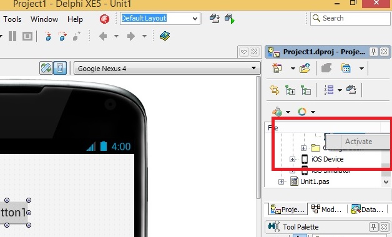
Task: Click inside the IDE Search field
Action: tap(351, 19)
